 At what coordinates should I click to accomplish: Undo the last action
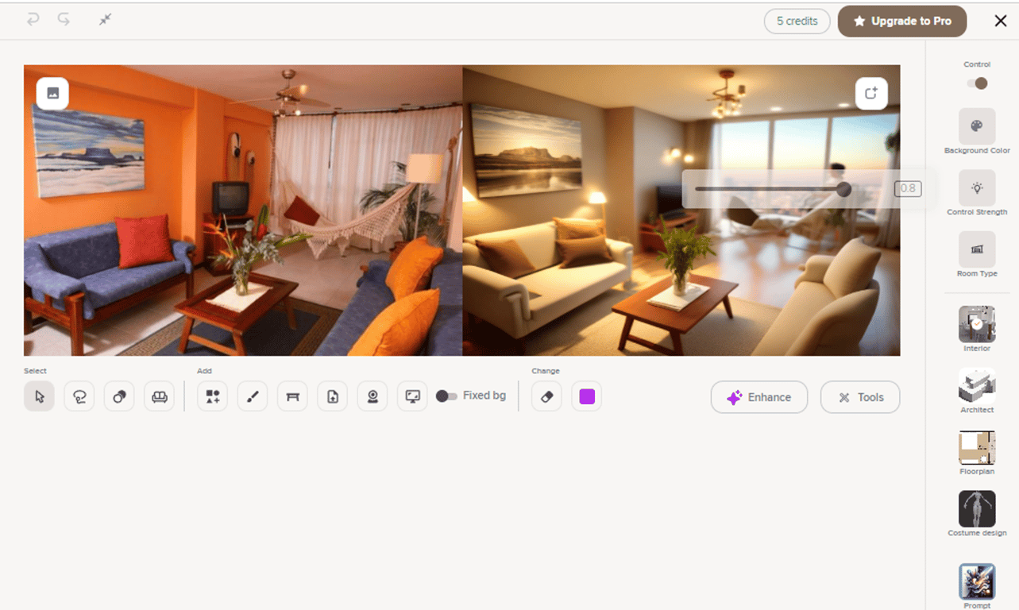[33, 20]
